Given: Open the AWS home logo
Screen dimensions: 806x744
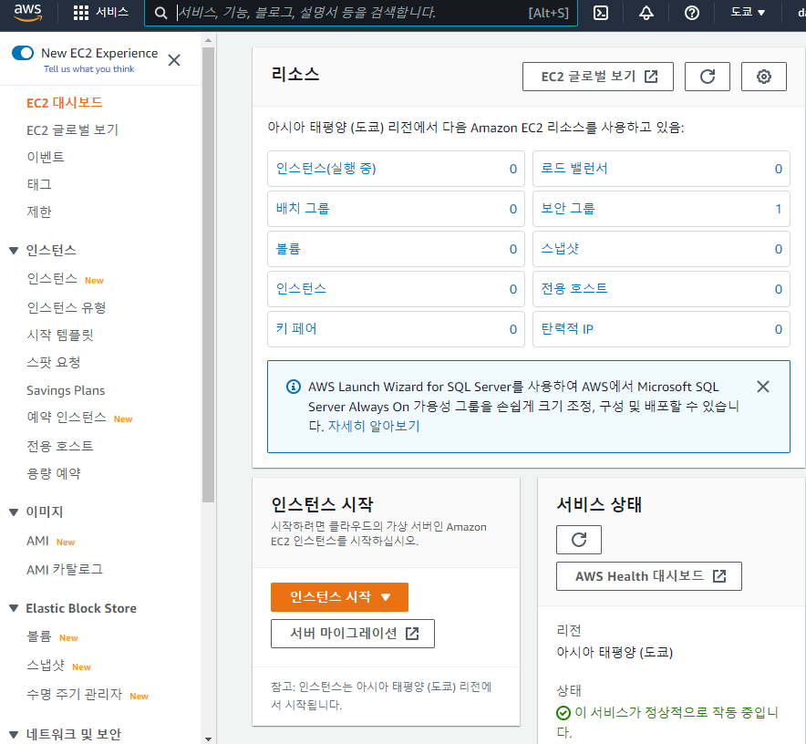Looking at the screenshot, I should coord(27,13).
